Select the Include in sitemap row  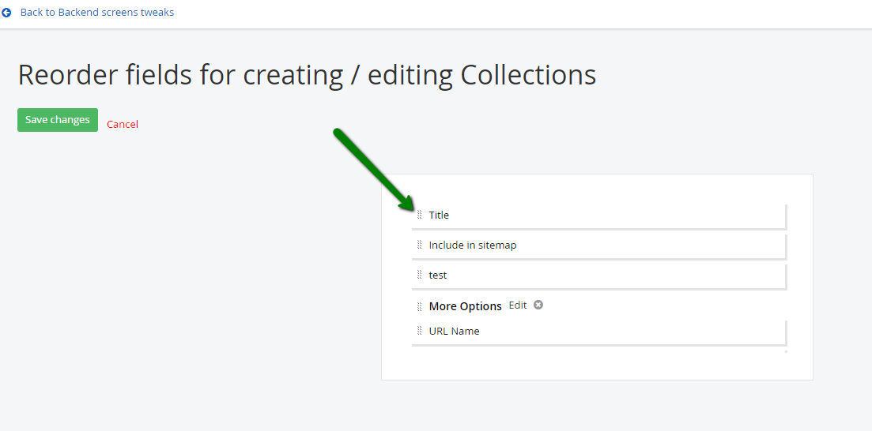tap(599, 246)
